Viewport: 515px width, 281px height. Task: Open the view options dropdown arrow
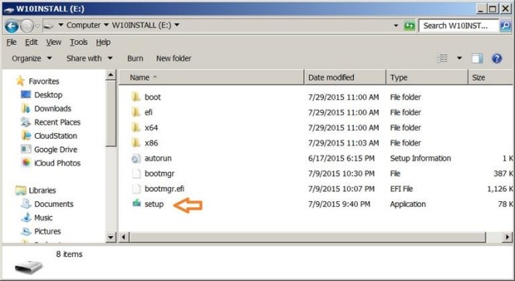[459, 58]
